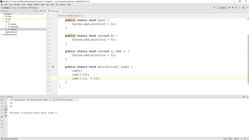Run with Coverage from the top toolbar
Viewport: 249px width, 140px height.
[x=236, y=8]
